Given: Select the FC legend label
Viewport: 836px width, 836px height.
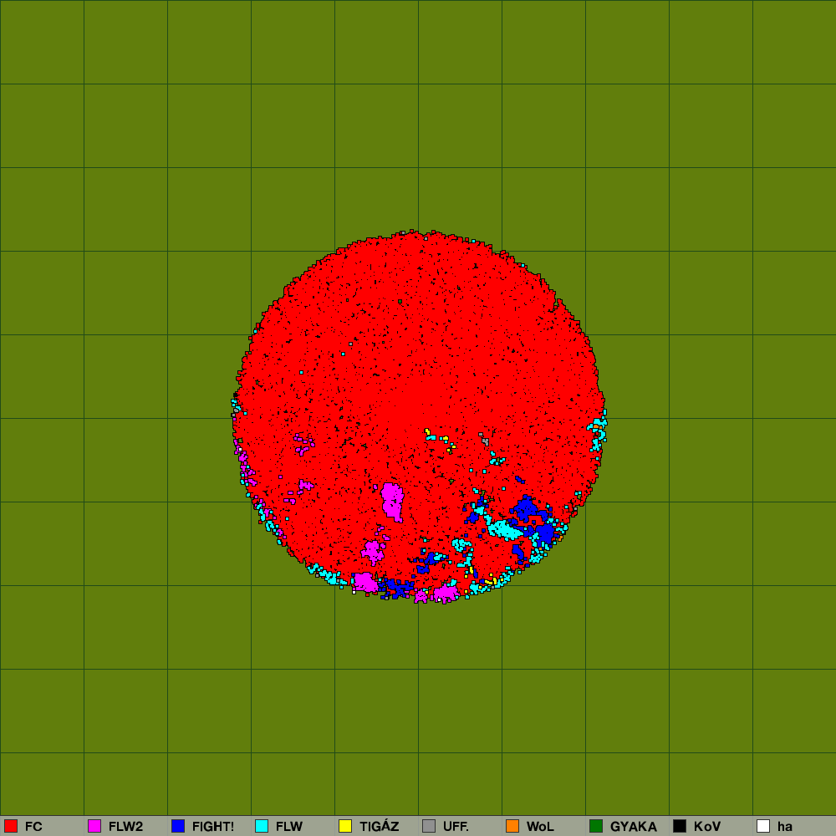Looking at the screenshot, I should [33, 827].
